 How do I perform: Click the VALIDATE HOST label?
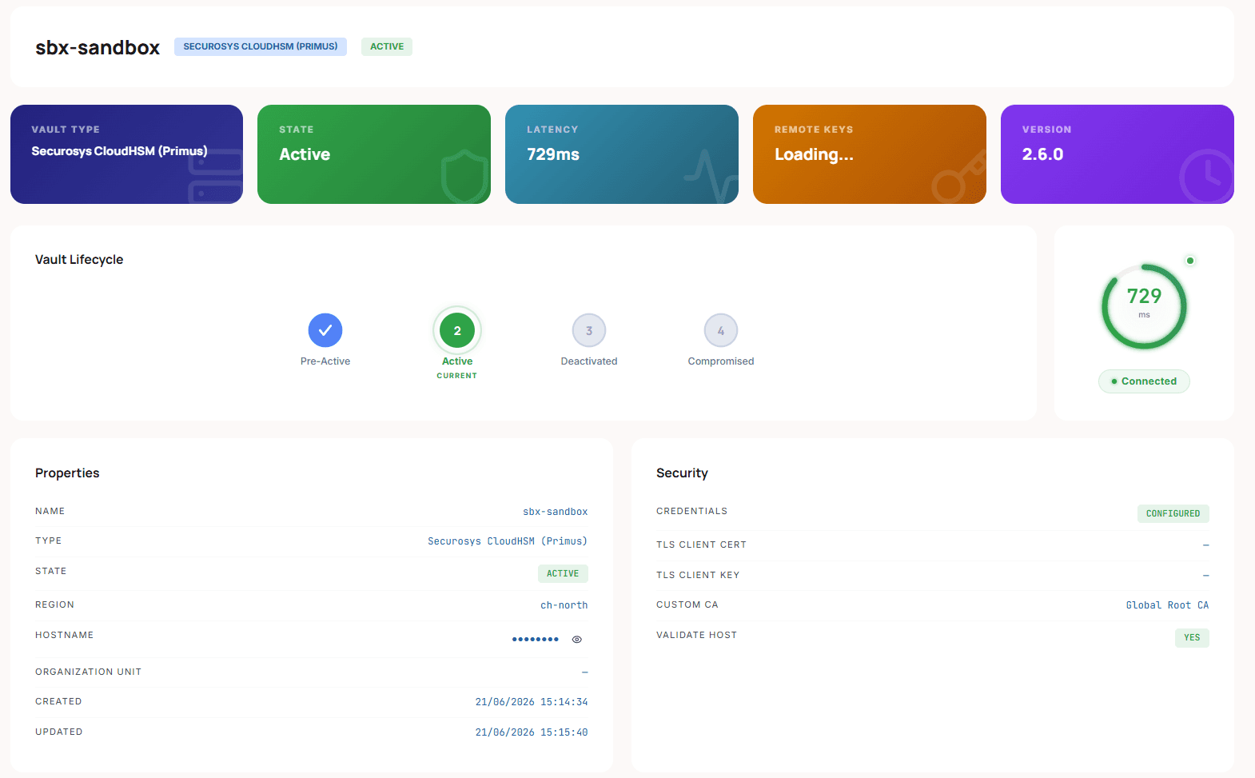click(x=697, y=636)
